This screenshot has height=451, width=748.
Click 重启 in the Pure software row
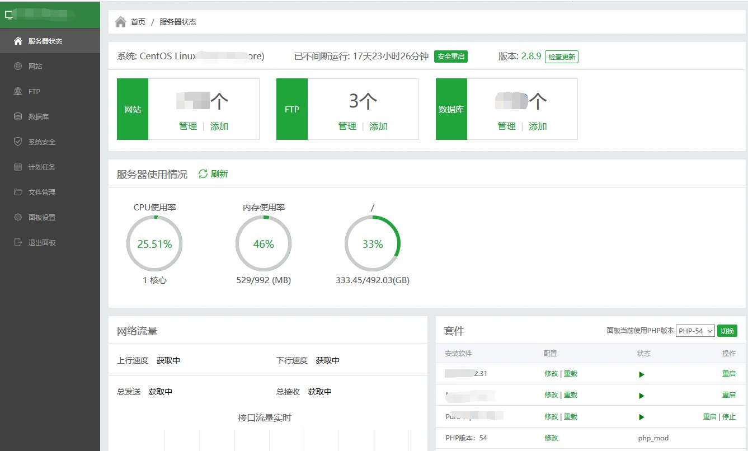point(710,417)
